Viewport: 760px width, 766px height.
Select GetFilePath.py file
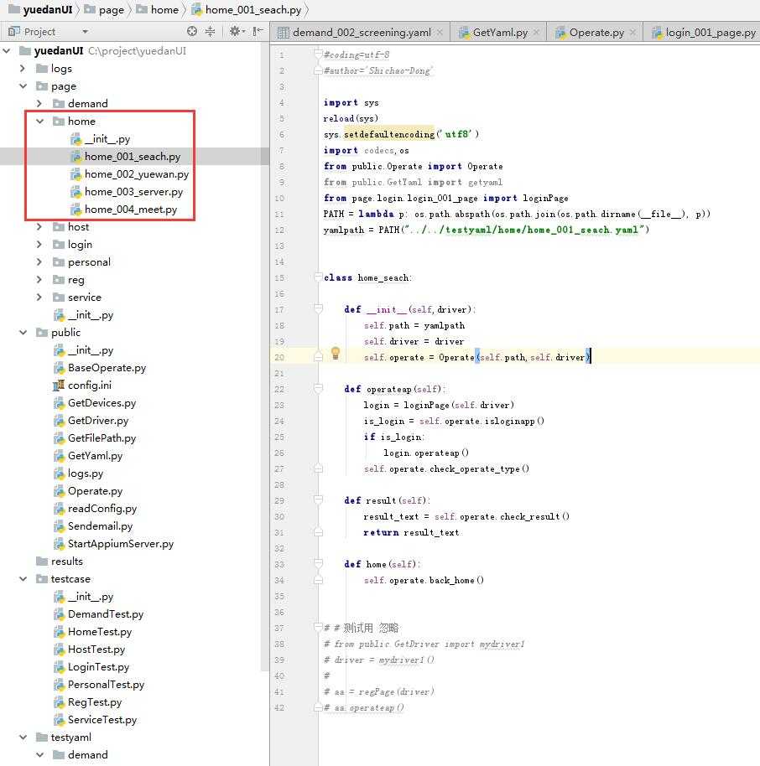point(95,438)
